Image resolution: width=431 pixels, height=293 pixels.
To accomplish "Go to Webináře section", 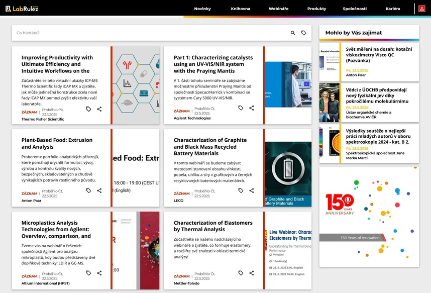I will [x=278, y=9].
